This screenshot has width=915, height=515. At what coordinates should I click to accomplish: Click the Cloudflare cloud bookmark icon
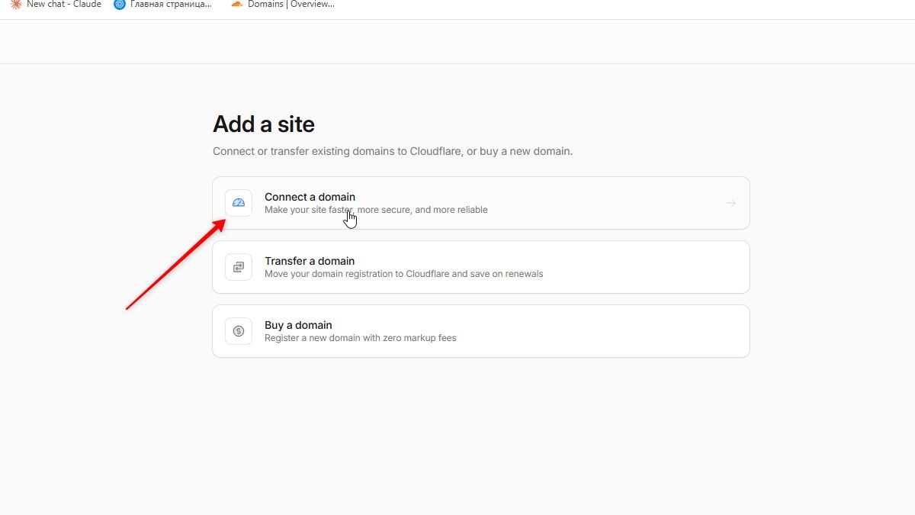coord(237,5)
